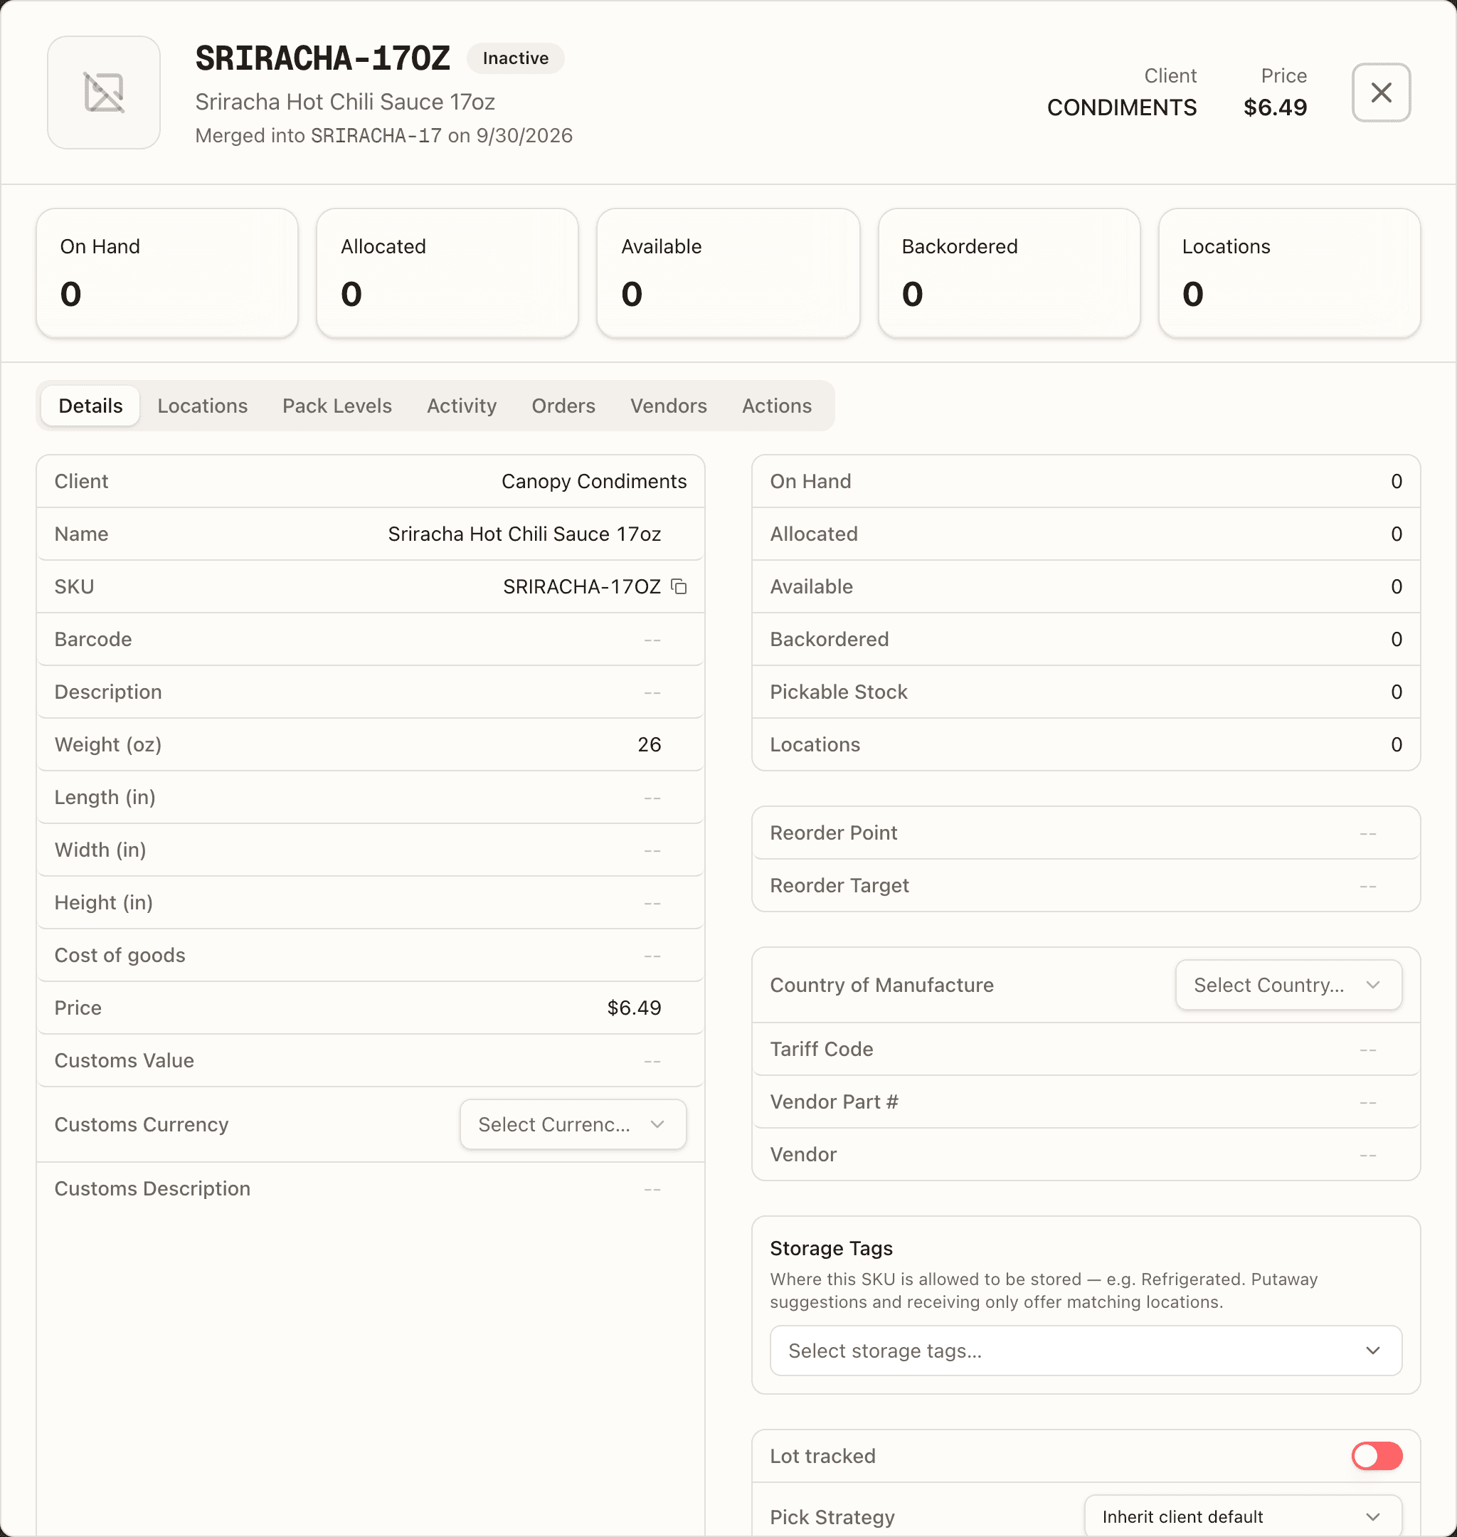Click the missing product image placeholder icon
1457x1537 pixels.
pos(104,93)
